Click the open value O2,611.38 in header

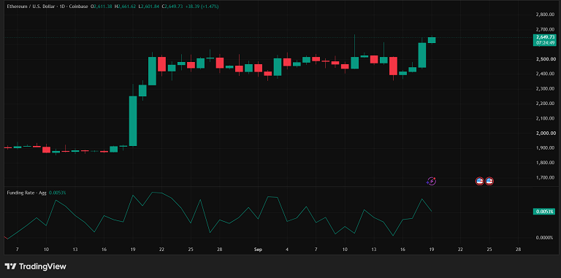tap(102, 7)
